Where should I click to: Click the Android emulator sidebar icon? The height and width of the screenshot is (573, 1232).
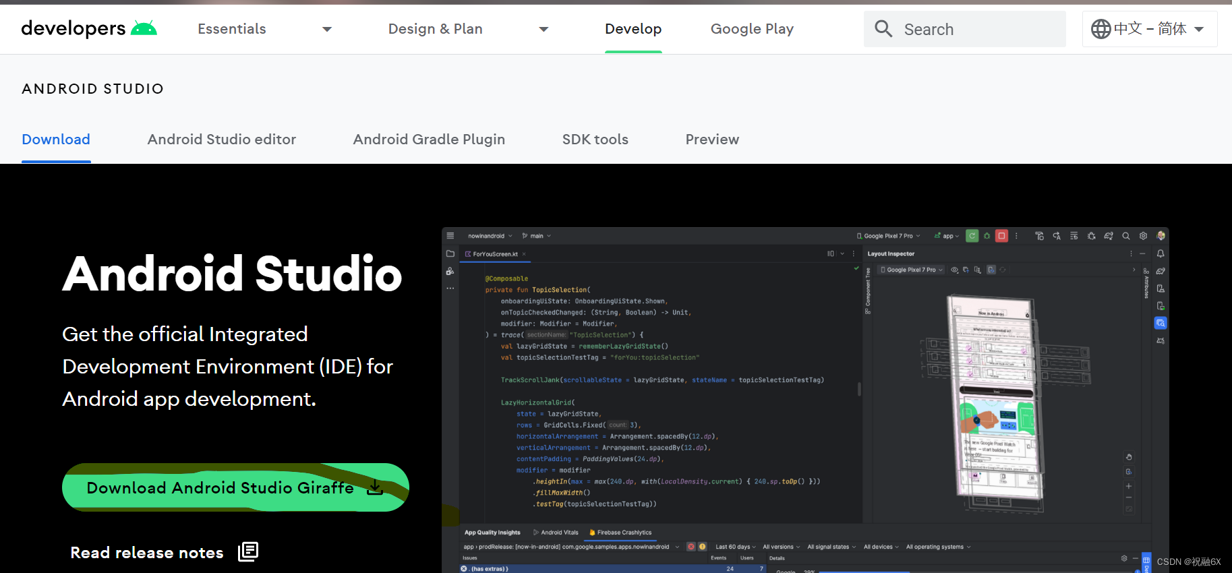1161,340
